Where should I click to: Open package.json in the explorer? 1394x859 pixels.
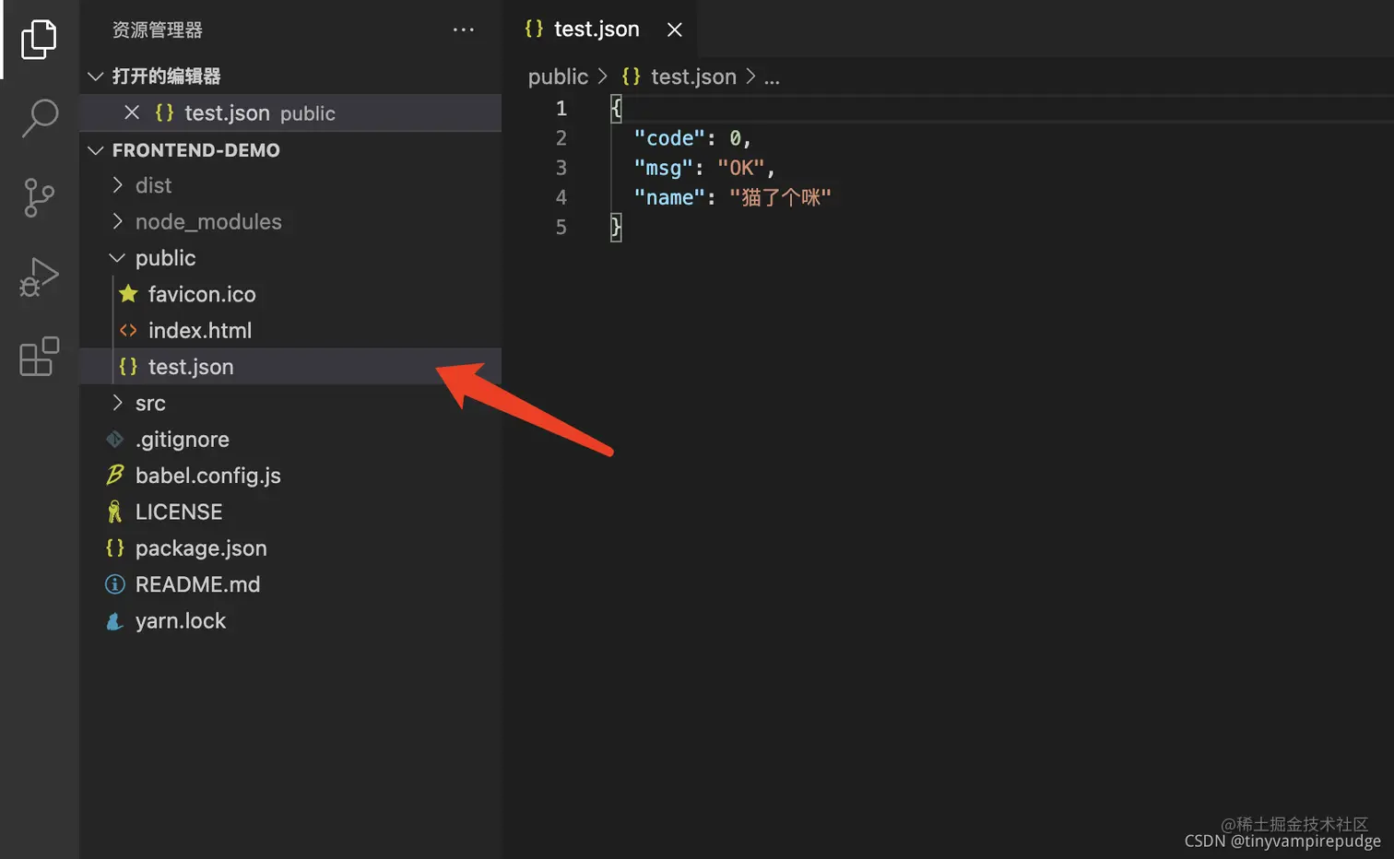point(201,548)
